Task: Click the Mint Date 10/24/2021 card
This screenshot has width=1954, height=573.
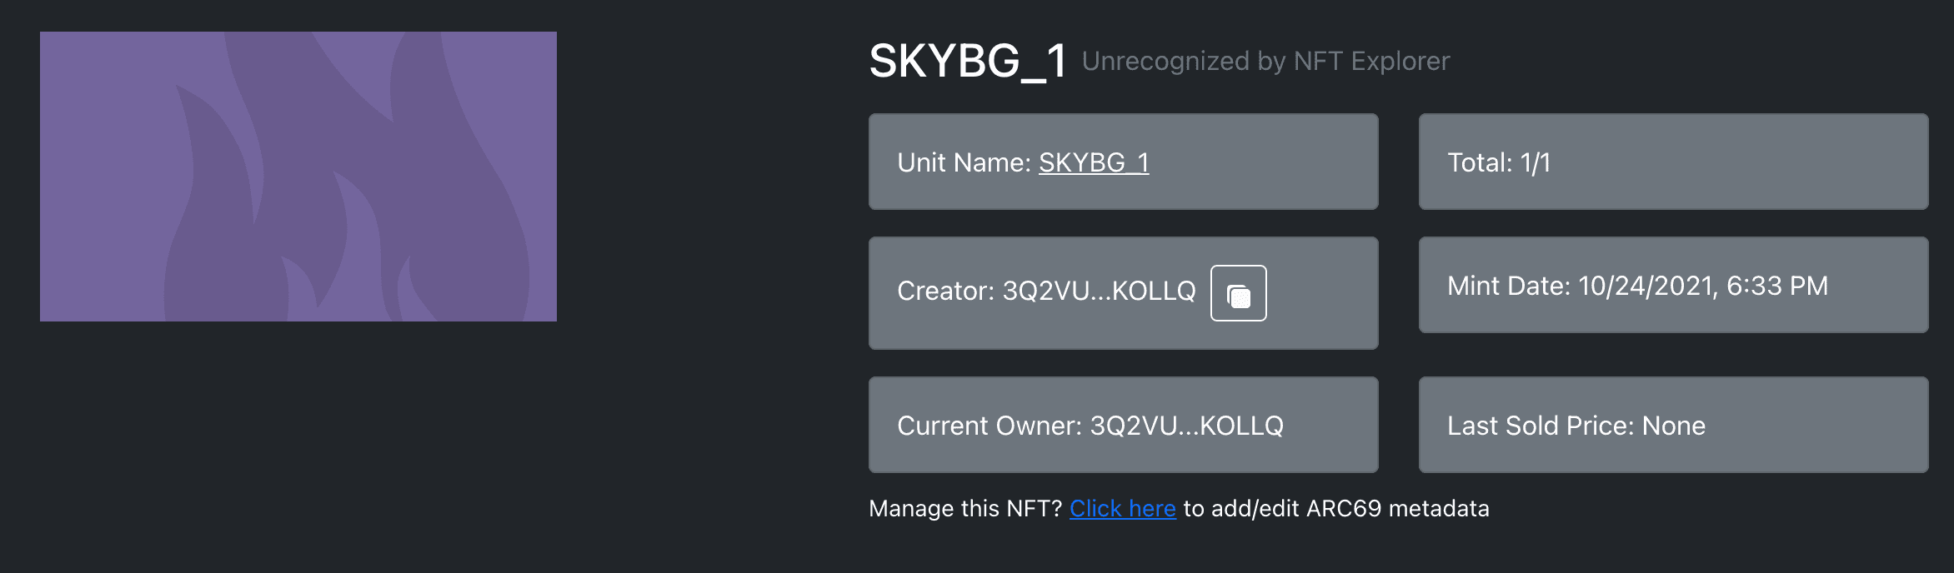Action: 1673,285
